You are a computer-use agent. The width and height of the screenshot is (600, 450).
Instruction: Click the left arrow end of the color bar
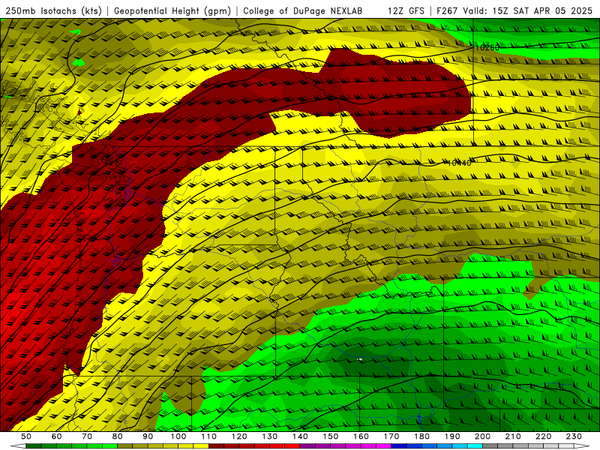tap(18, 446)
